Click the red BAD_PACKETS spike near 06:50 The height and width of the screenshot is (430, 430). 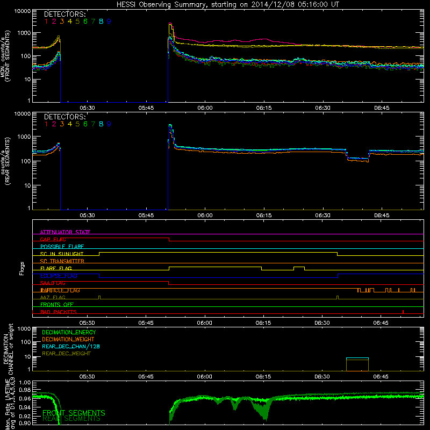(403, 312)
